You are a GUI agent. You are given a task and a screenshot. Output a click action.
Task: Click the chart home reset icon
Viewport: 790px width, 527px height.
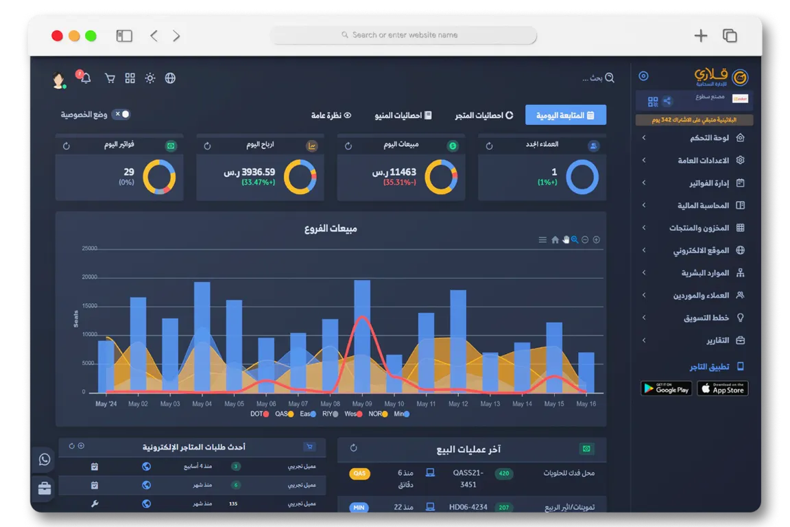[x=555, y=240]
